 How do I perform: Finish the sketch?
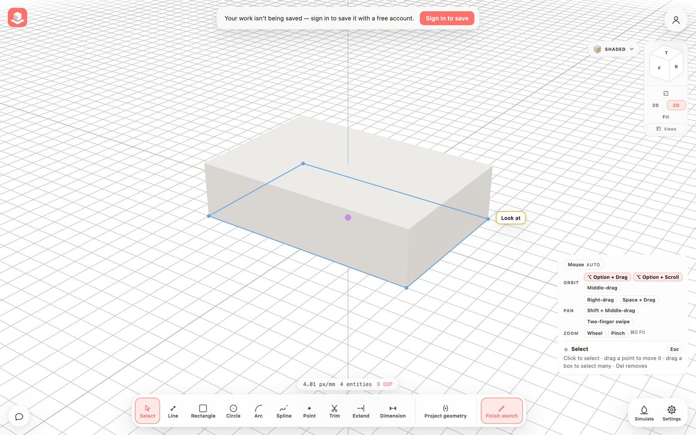(502, 411)
